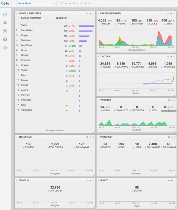Open the Google+ widget gear settings

coord(87,181)
